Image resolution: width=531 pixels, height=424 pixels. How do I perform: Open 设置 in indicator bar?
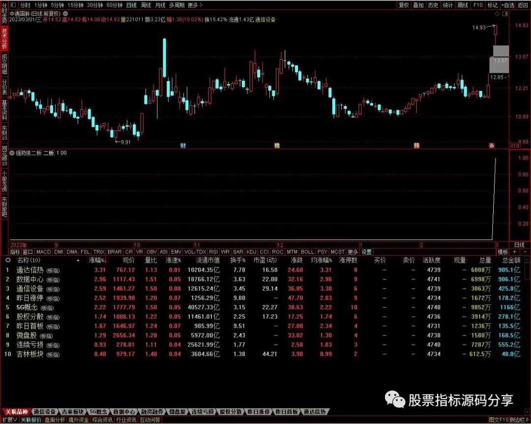coord(366,252)
